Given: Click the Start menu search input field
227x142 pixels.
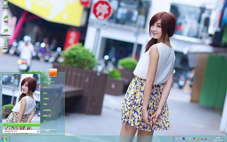Looking at the screenshot, I should pyautogui.click(x=21, y=131).
